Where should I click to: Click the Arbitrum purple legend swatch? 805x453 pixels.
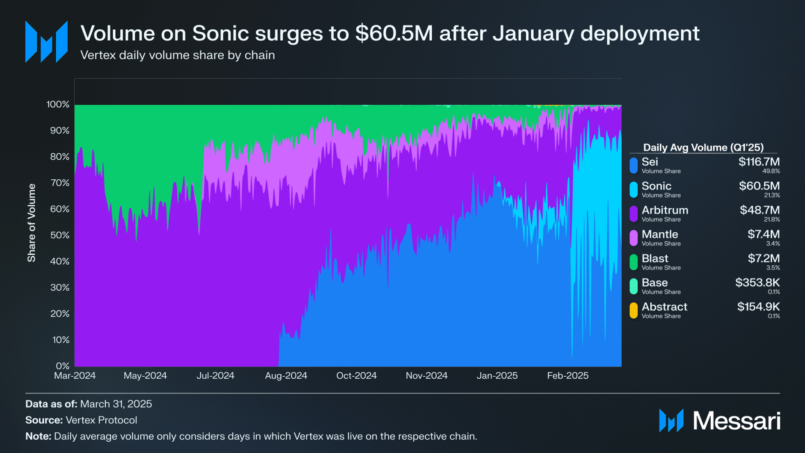(x=634, y=214)
